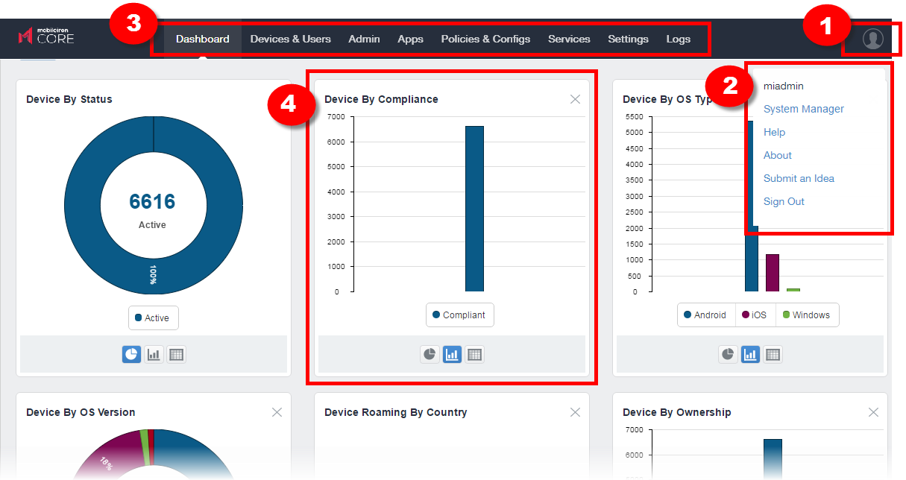This screenshot has height=480, width=906.
Task: Click the blue Compliant bar in the chart
Action: pos(474,209)
